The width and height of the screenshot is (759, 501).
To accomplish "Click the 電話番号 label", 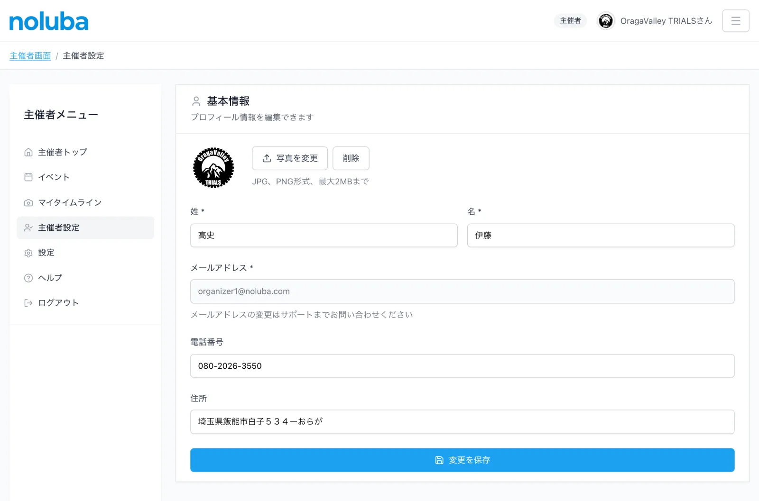I will pos(207,342).
